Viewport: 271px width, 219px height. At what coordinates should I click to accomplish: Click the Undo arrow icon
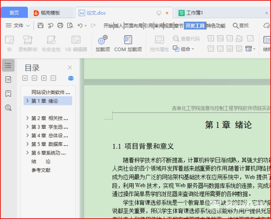tap(80, 26)
